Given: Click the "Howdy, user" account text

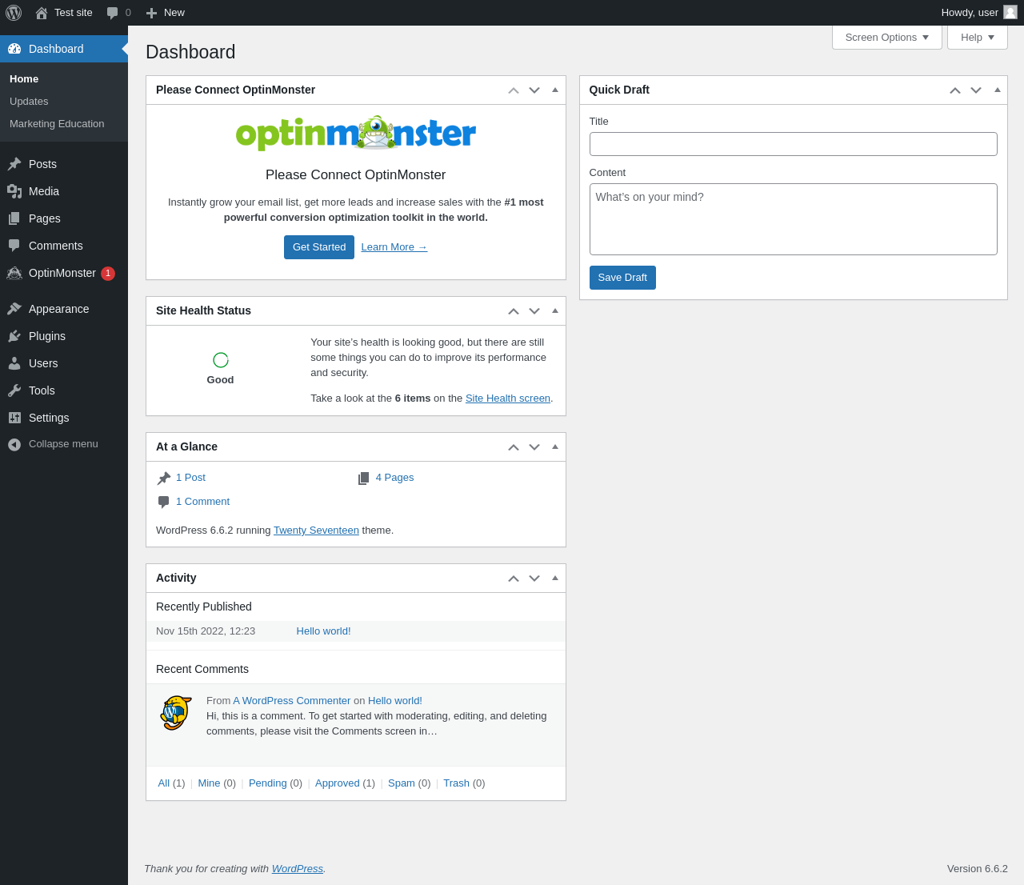Looking at the screenshot, I should click(970, 13).
